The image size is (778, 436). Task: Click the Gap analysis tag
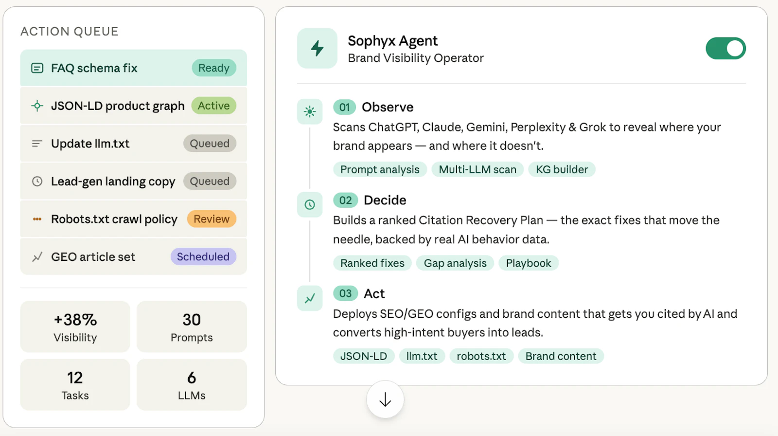click(x=455, y=263)
